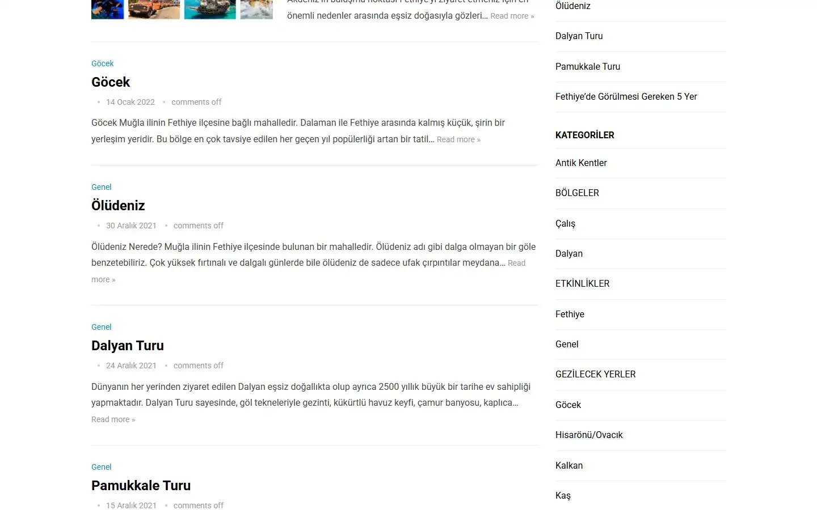817x510 pixels.
Task: Follow Read more after 'eşsiz doğasıyla gözleri'
Action: click(x=512, y=16)
